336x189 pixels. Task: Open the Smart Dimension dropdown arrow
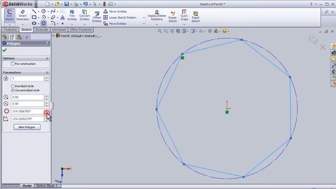coord(23,25)
